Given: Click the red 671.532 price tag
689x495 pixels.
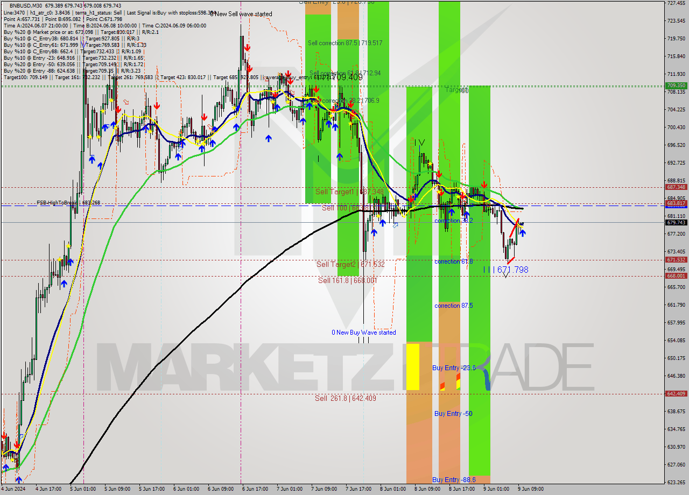Looking at the screenshot, I should pyautogui.click(x=676, y=259).
